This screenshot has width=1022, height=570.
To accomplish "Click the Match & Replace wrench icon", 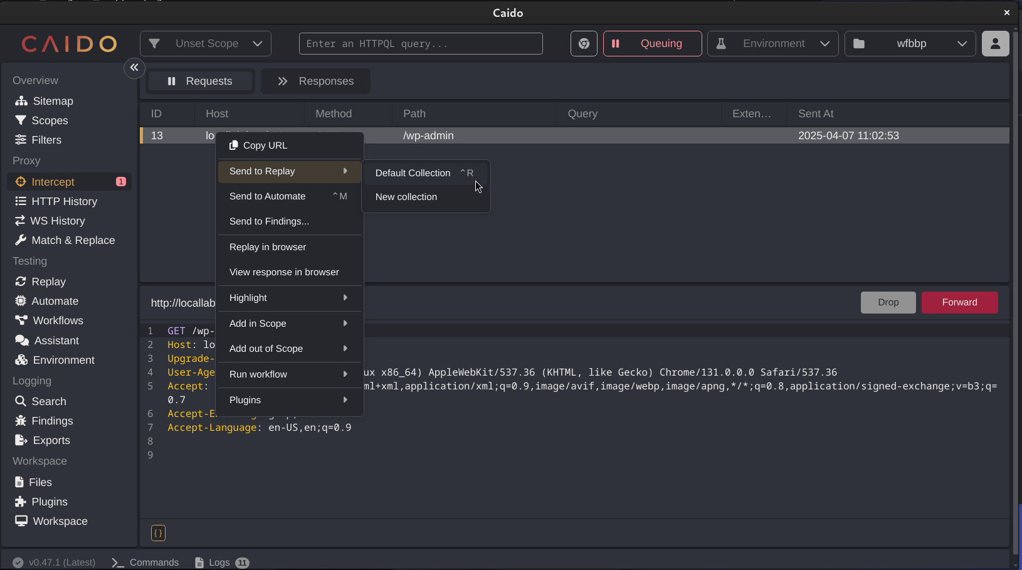I will [21, 240].
